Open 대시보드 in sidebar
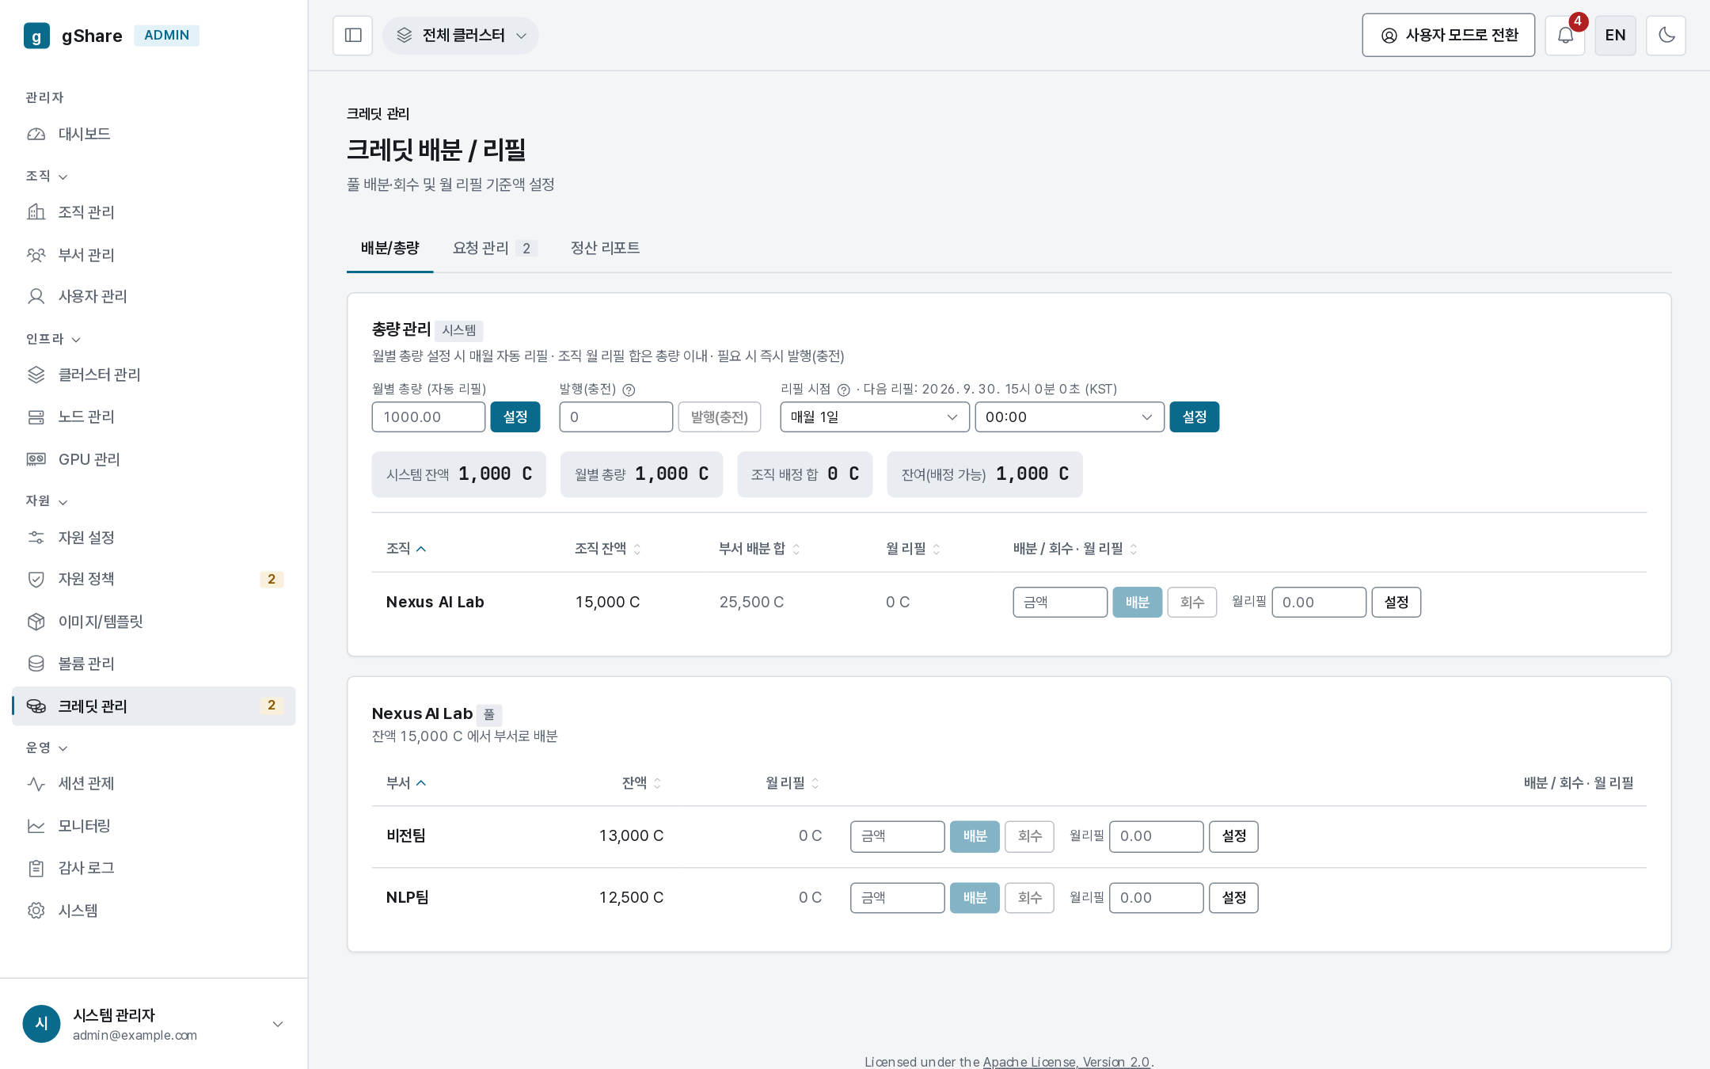Viewport: 1710px width, 1069px height. coord(154,134)
